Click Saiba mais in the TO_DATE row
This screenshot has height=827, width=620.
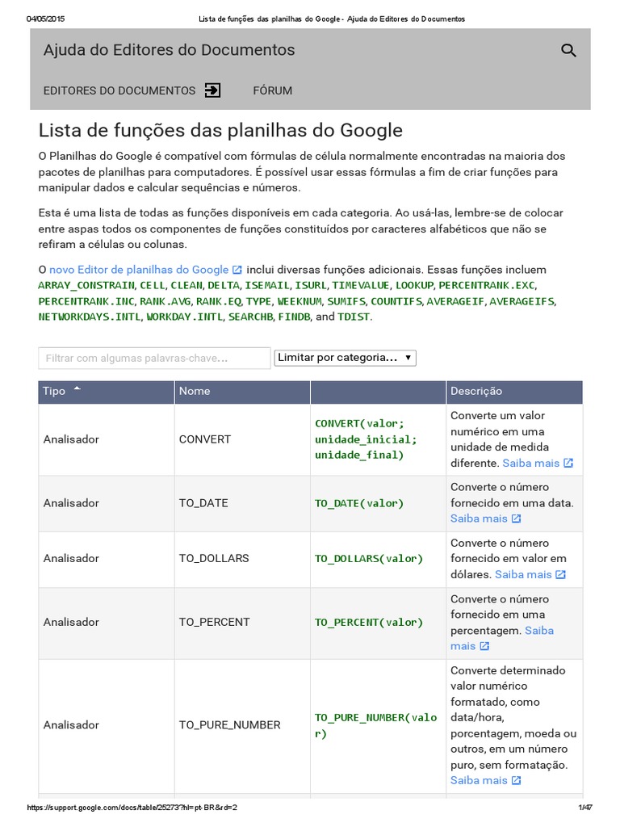click(479, 518)
